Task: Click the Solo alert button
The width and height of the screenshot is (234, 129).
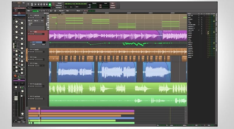Action: coord(113,3)
